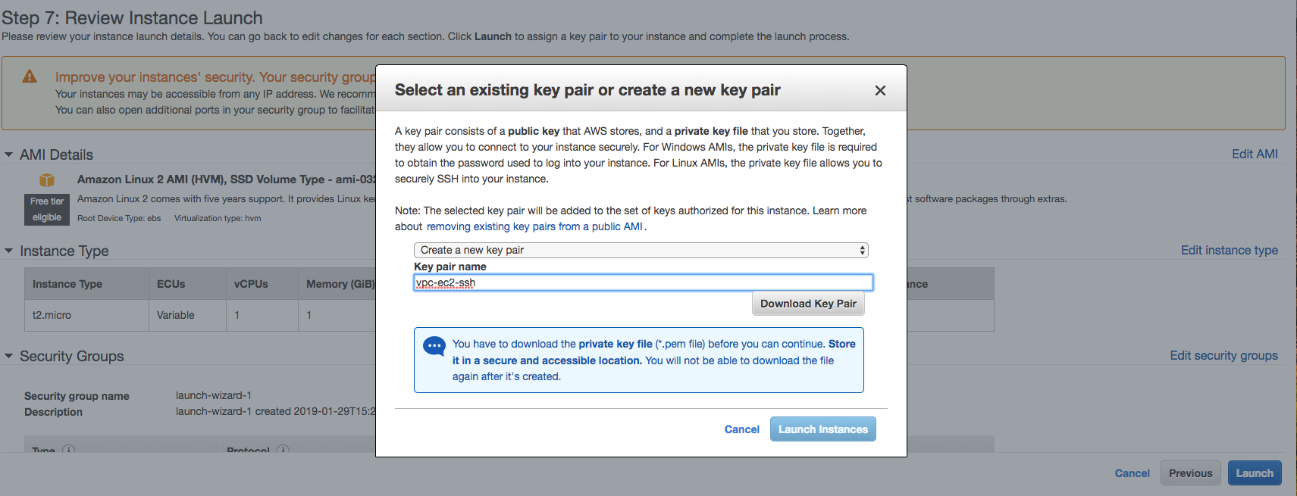Click the Edit AMI link
The width and height of the screenshot is (1297, 496).
click(1255, 154)
